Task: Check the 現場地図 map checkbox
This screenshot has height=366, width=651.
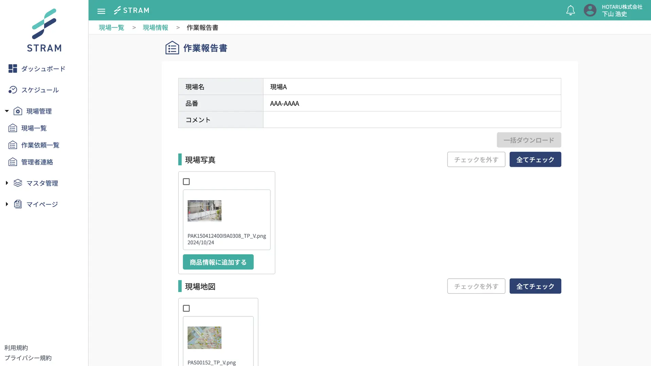Action: pyautogui.click(x=186, y=308)
